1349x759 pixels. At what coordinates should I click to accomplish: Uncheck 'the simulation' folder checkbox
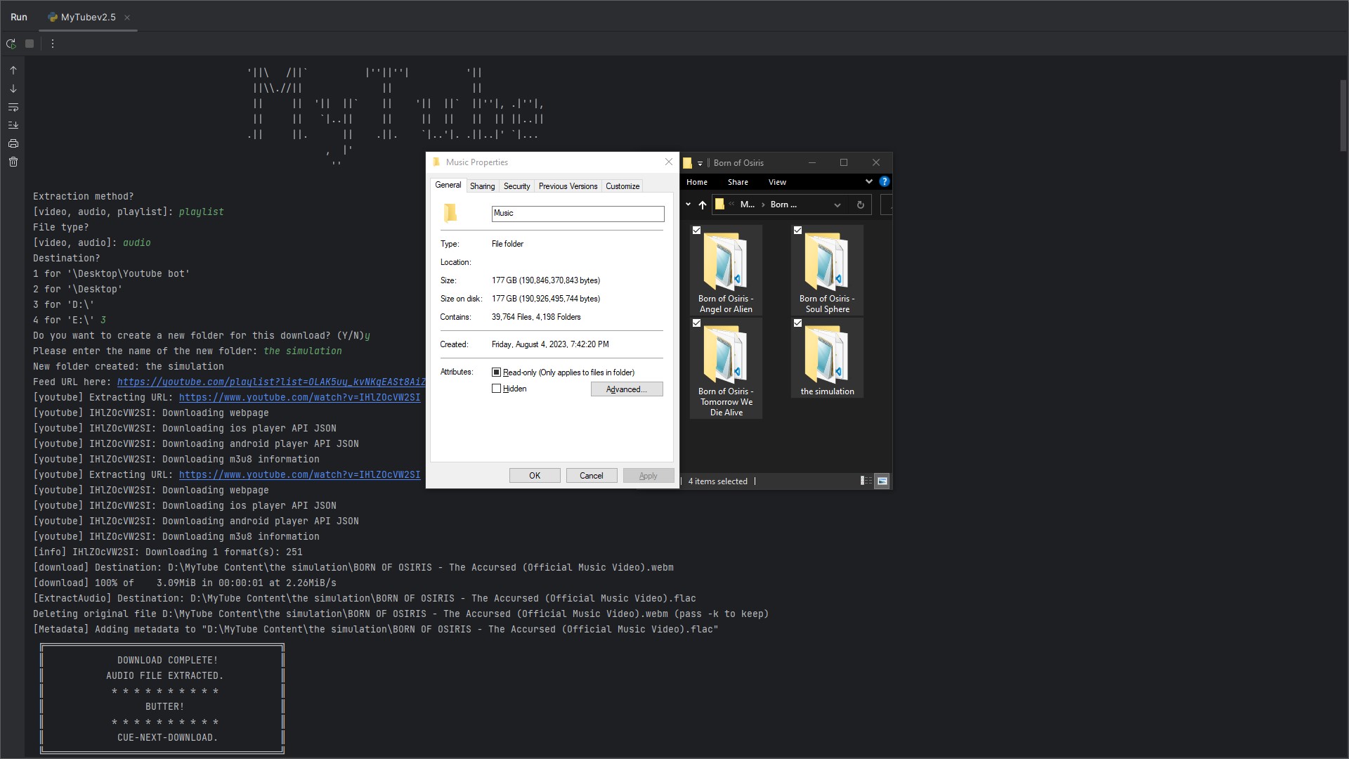pos(797,323)
